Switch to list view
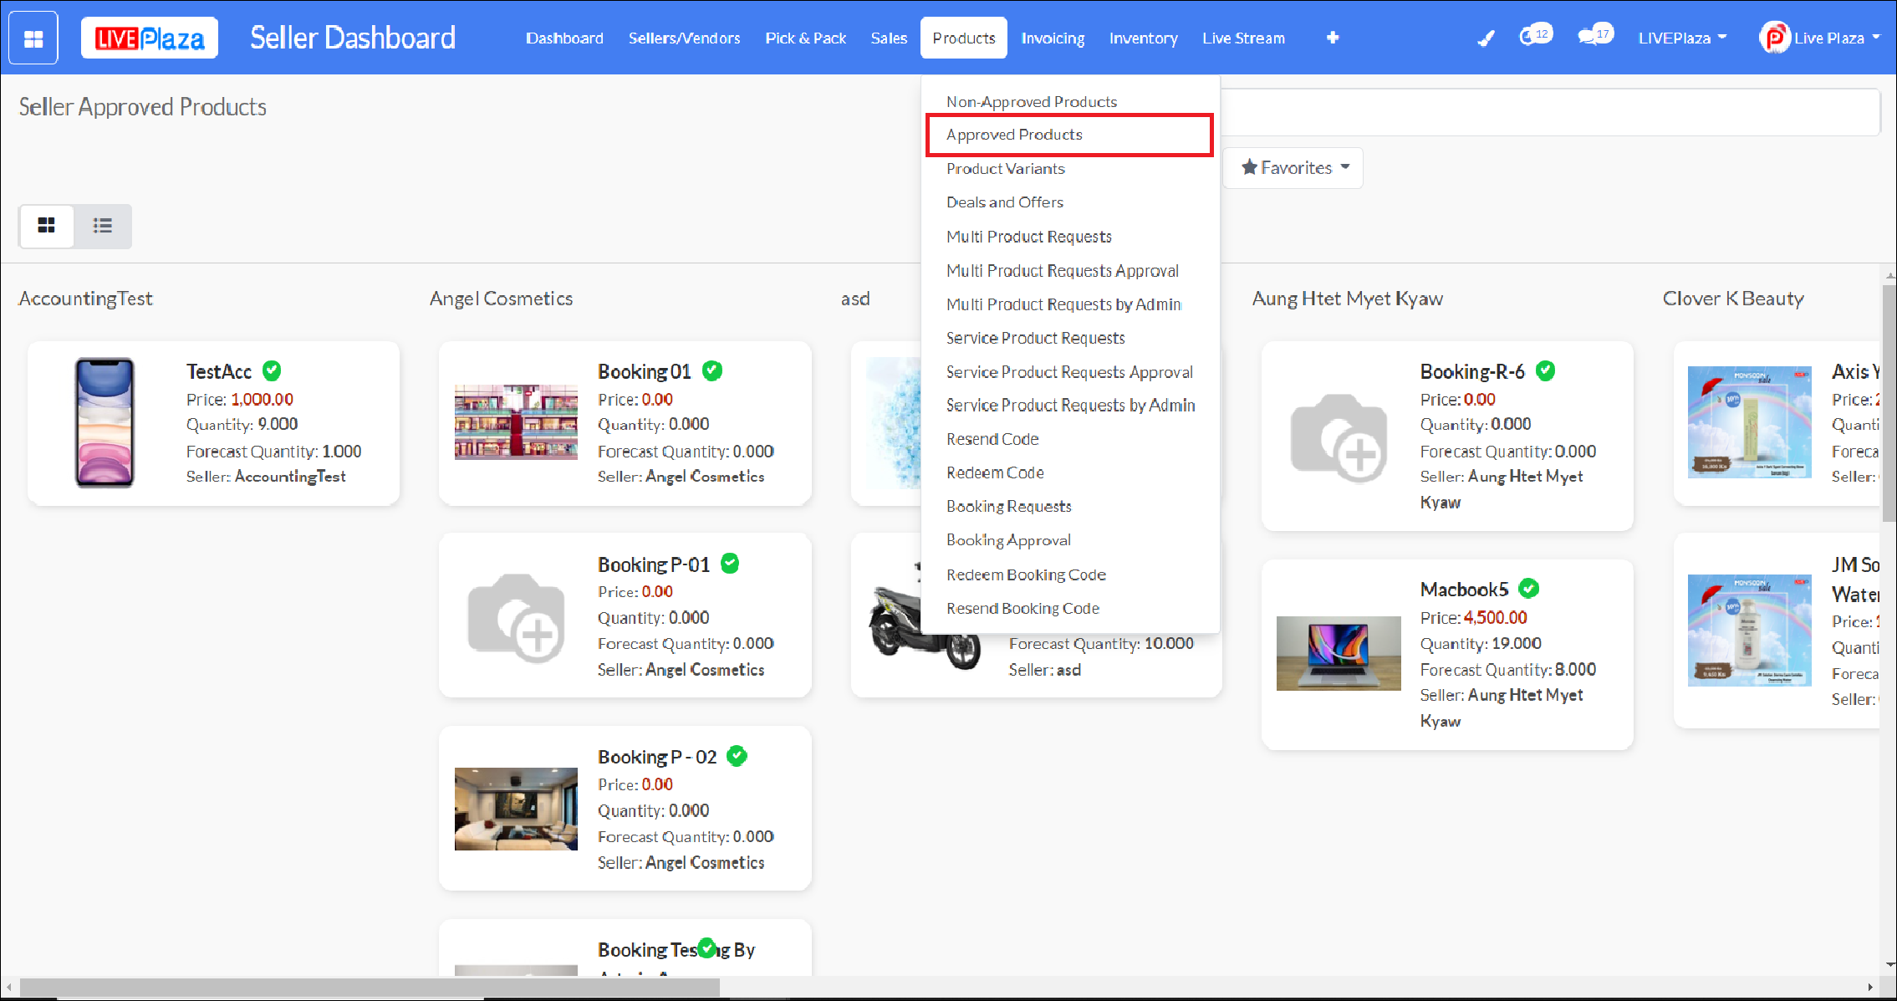Image resolution: width=1897 pixels, height=1001 pixels. 103,226
